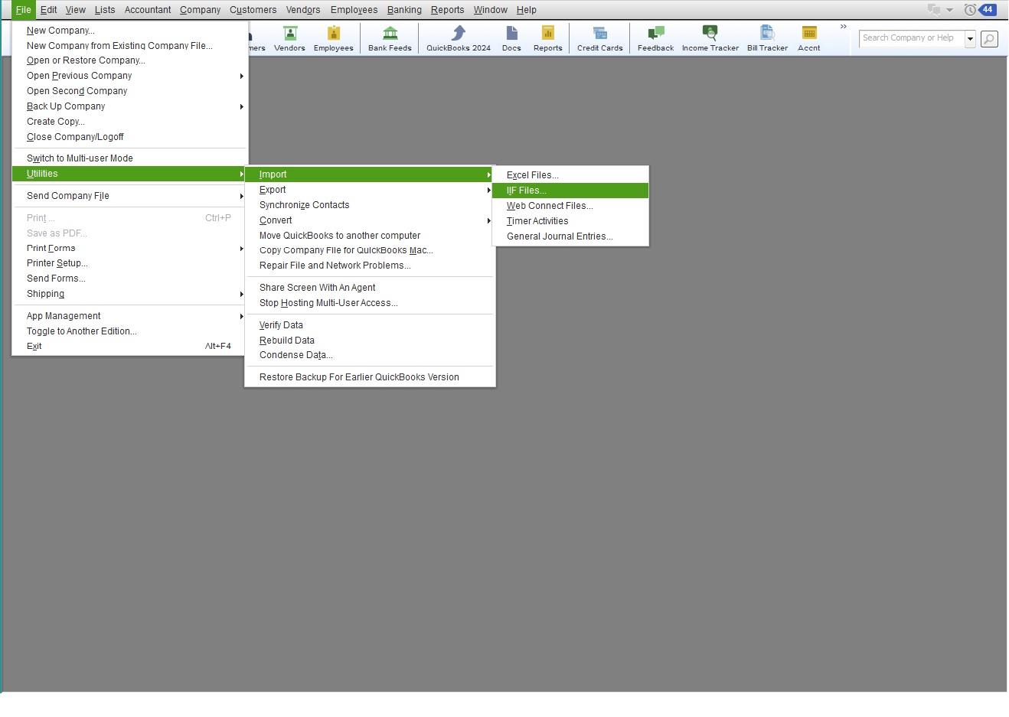This screenshot has height=717, width=1009.
Task: Click the QuickBooks 2024 upgrade icon
Action: click(x=458, y=38)
